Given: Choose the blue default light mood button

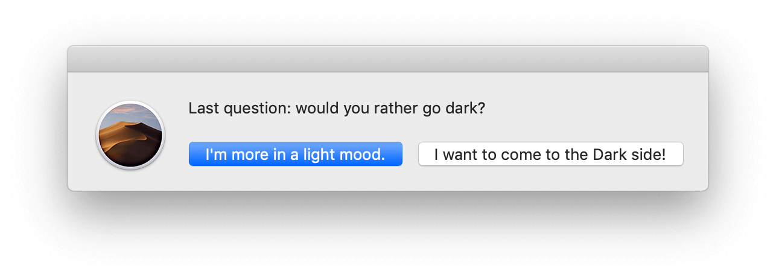Looking at the screenshot, I should tap(295, 154).
